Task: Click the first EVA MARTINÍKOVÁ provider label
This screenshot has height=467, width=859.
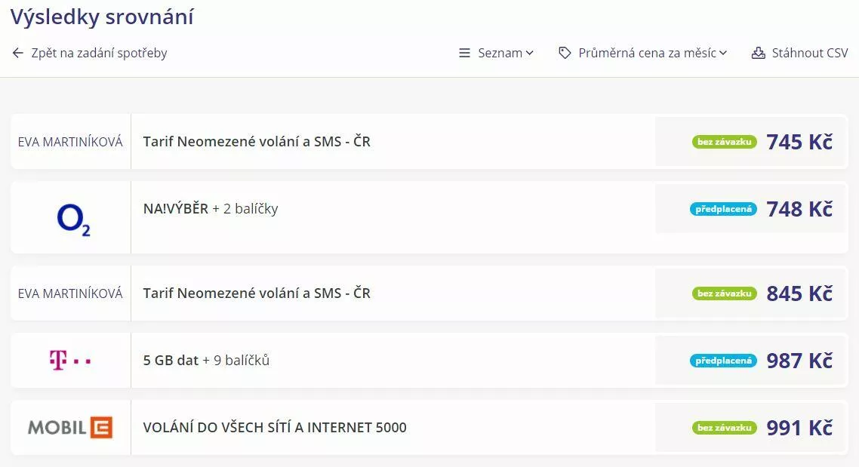Action: pyautogui.click(x=70, y=143)
